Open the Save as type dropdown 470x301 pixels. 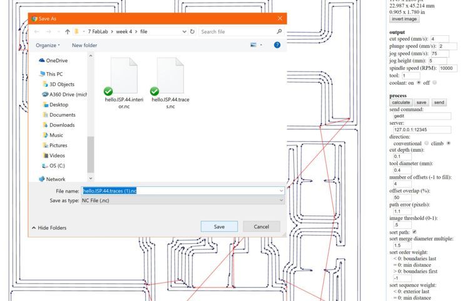281,201
